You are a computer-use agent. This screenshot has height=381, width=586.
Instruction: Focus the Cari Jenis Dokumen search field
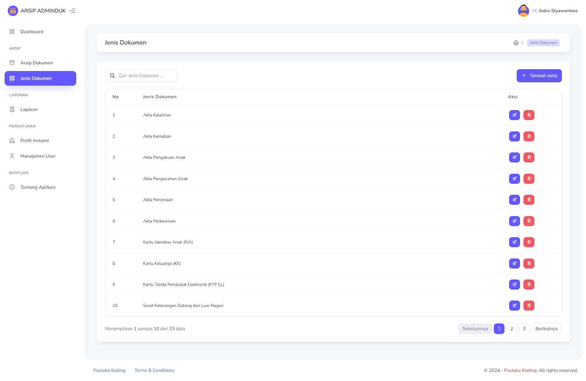click(141, 76)
